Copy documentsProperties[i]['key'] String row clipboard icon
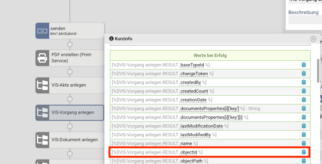Screen dimensions: 322x164 (304, 109)
